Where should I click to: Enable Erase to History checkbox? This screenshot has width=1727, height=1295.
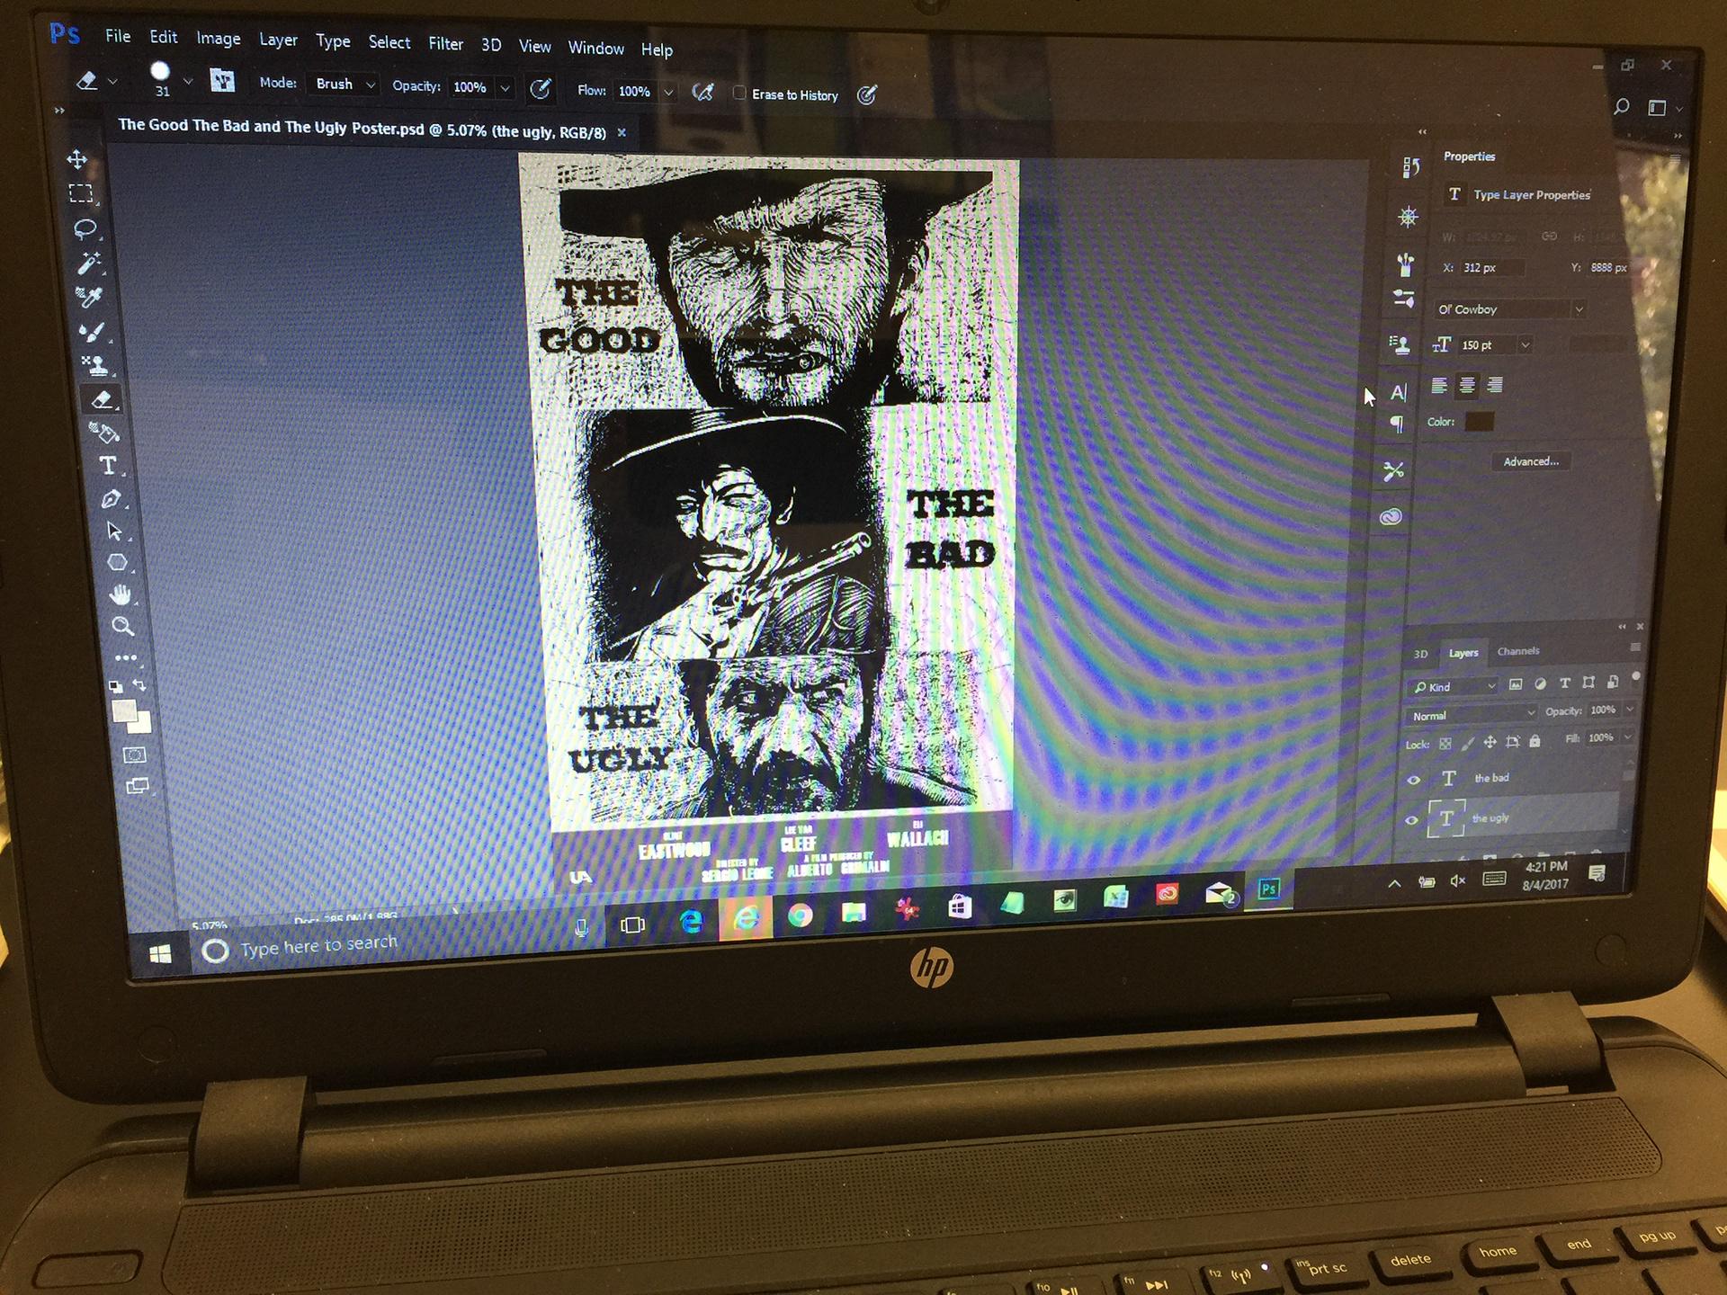739,93
